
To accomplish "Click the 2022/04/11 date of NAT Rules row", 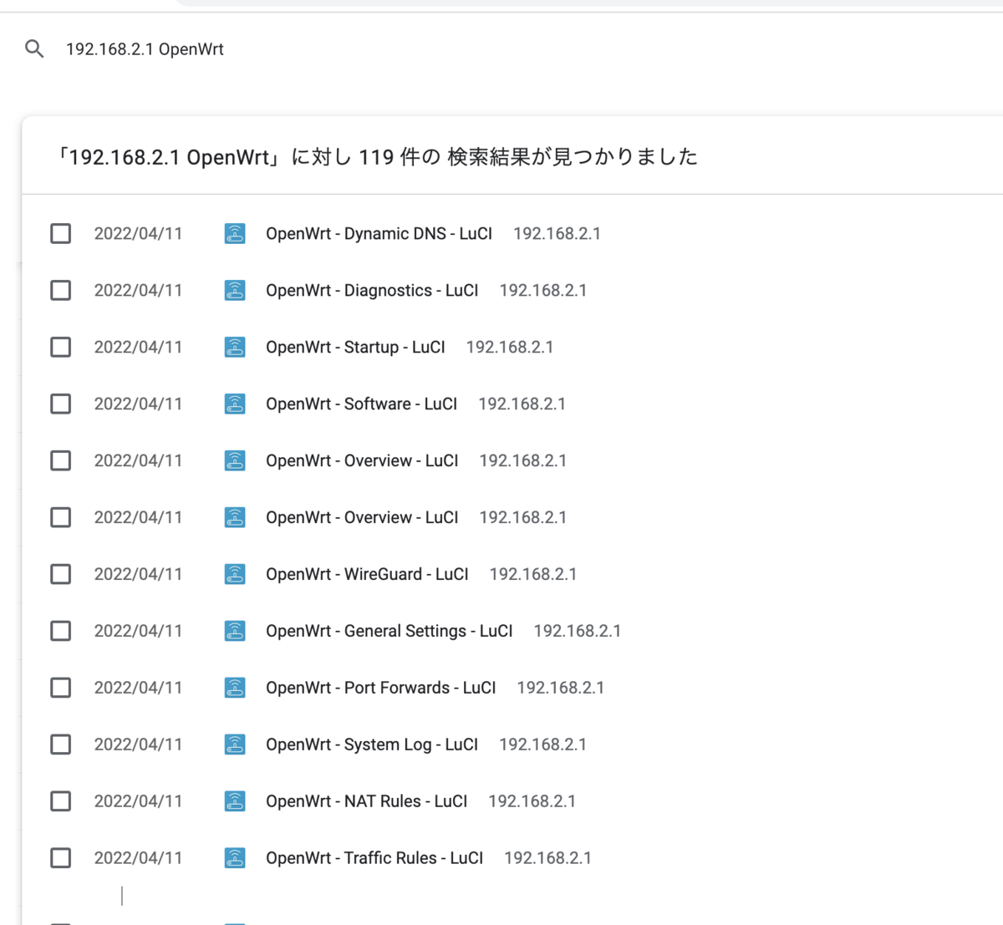I will click(138, 802).
